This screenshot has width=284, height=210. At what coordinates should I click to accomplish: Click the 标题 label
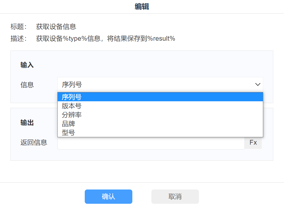[x=18, y=27]
